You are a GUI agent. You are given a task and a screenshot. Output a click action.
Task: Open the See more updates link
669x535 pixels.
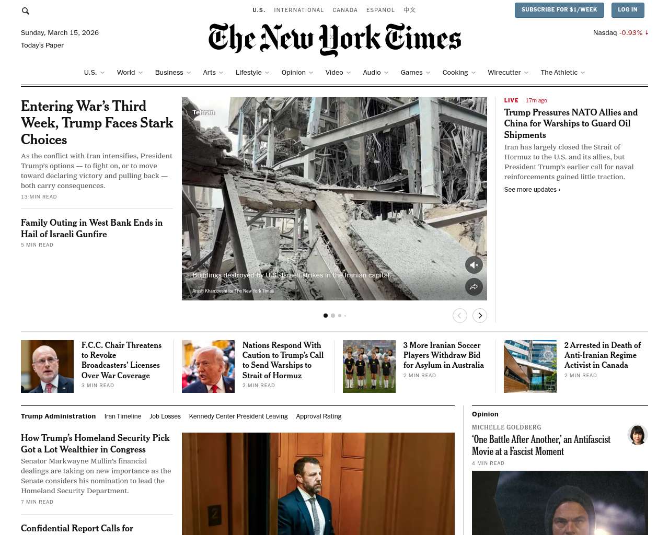[532, 190]
